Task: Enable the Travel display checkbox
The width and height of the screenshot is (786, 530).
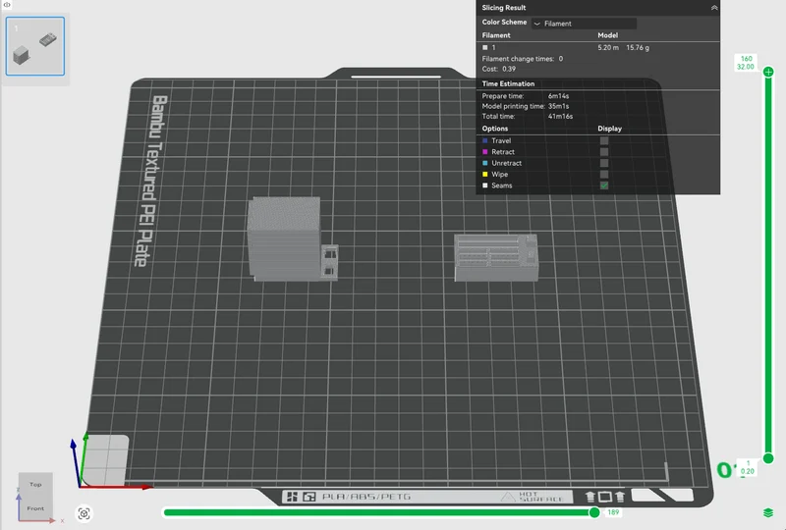Action: pyautogui.click(x=604, y=140)
